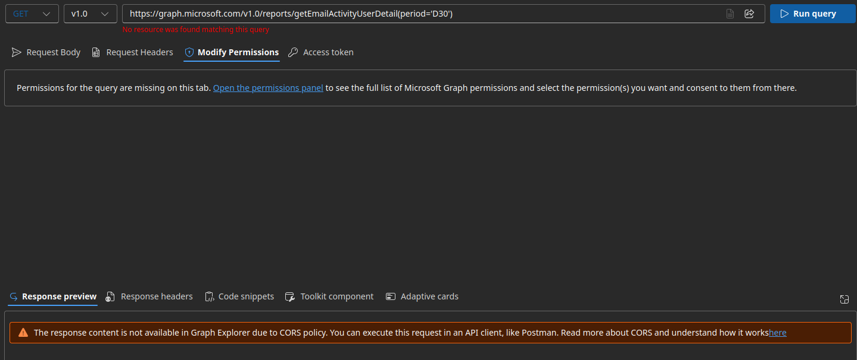Click the warning triangle in the CORS banner
The height and width of the screenshot is (360, 857).
(23, 332)
